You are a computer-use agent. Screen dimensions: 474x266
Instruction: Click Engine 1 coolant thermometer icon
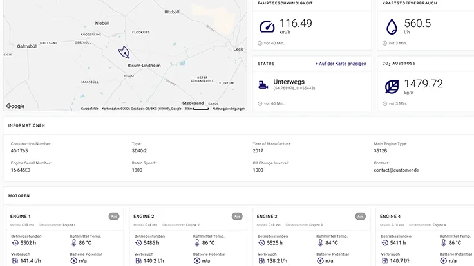coord(74,243)
